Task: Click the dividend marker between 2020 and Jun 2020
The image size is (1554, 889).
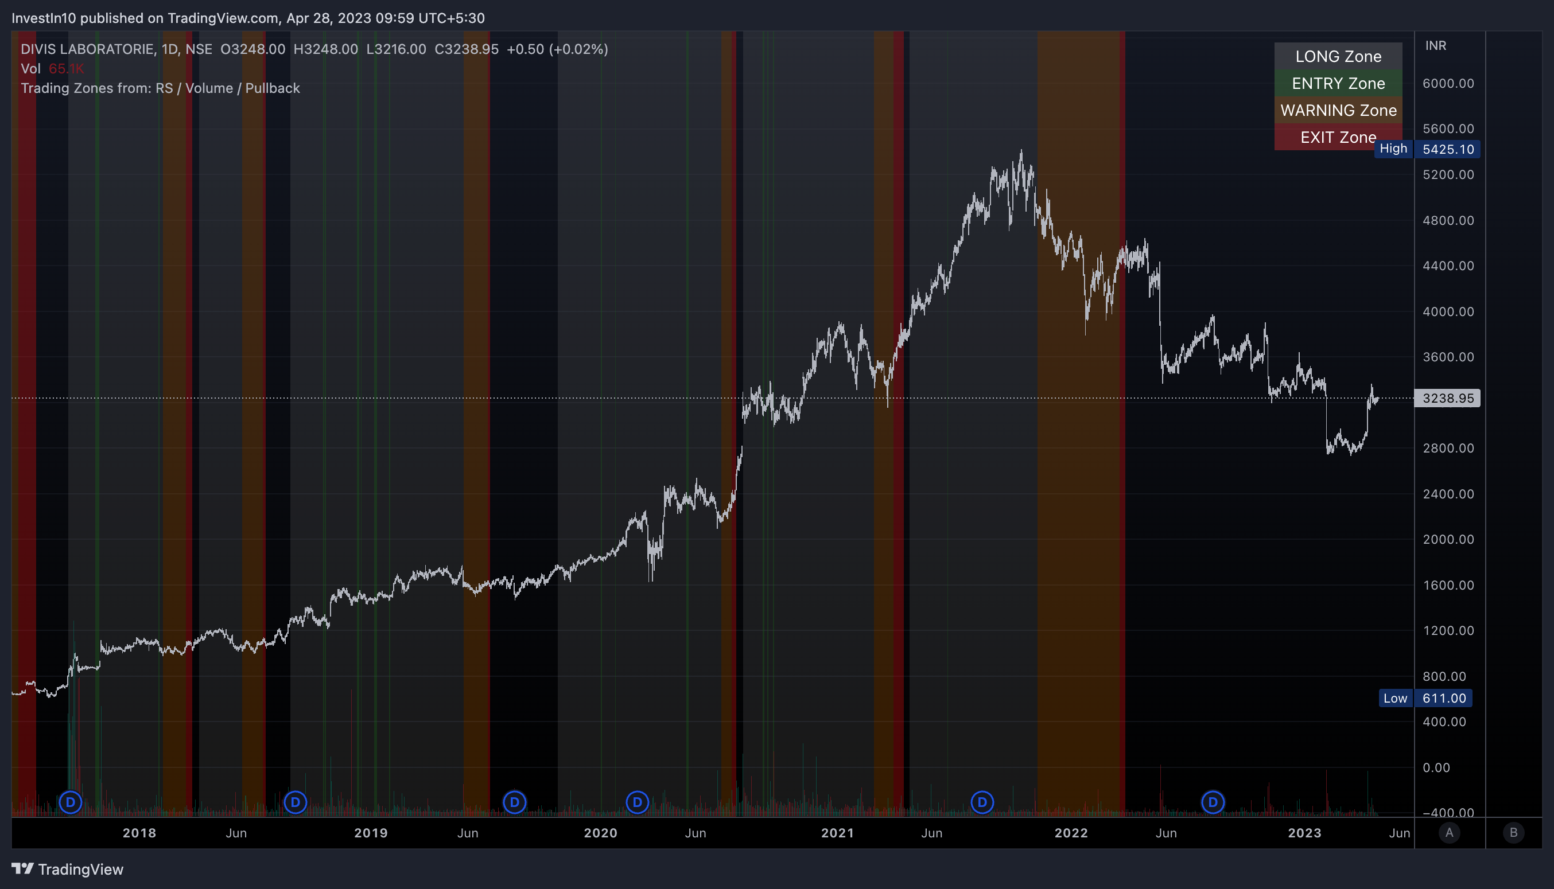Action: pos(637,802)
